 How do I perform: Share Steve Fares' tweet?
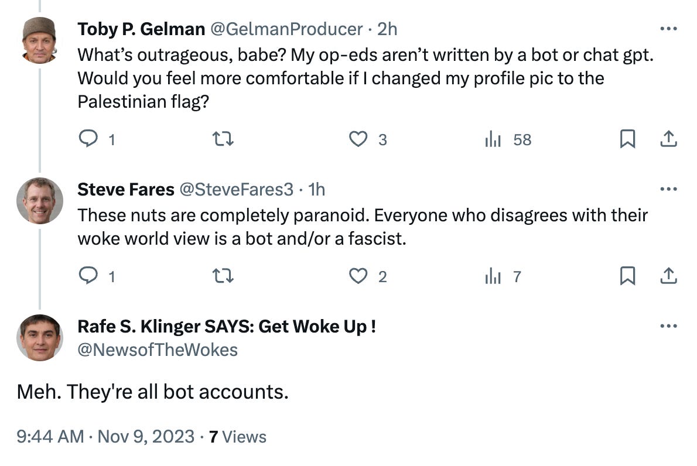pyautogui.click(x=668, y=276)
